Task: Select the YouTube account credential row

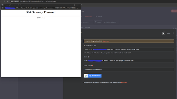Action: (129, 28)
